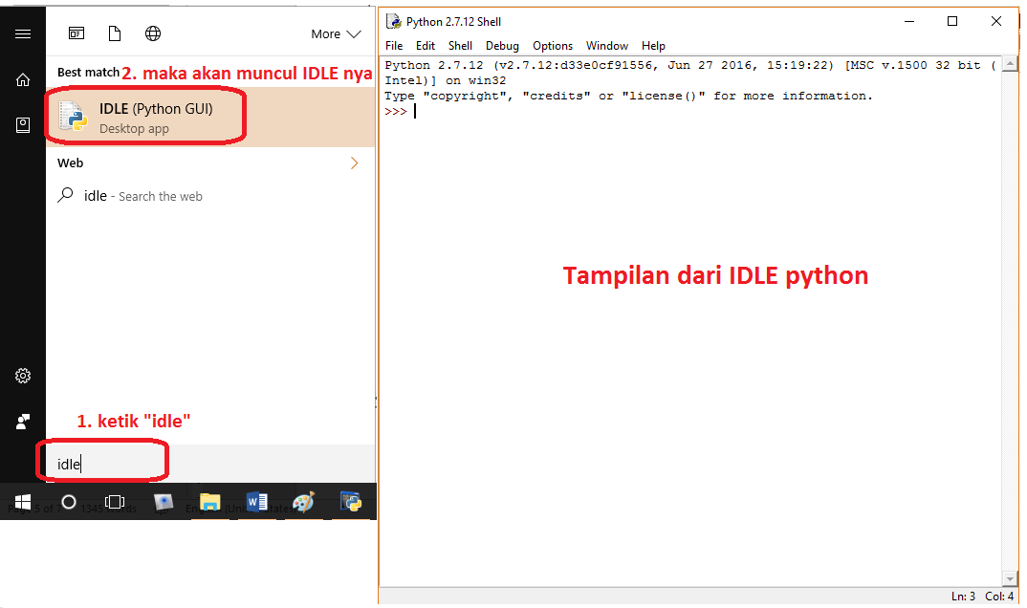The image size is (1027, 608).
Task: Open the Options menu in Python Shell
Action: pyautogui.click(x=553, y=45)
